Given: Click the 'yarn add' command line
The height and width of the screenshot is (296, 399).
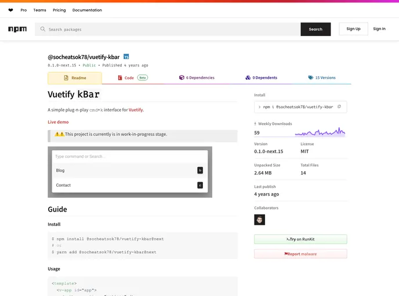Looking at the screenshot, I should [104, 252].
